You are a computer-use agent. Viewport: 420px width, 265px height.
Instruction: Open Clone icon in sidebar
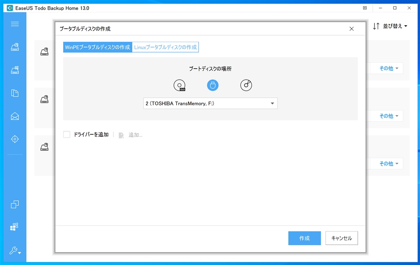15,204
